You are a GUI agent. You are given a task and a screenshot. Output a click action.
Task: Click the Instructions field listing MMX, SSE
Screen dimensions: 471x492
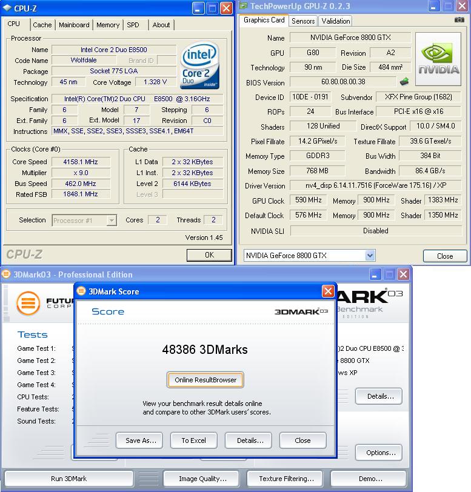(x=138, y=131)
